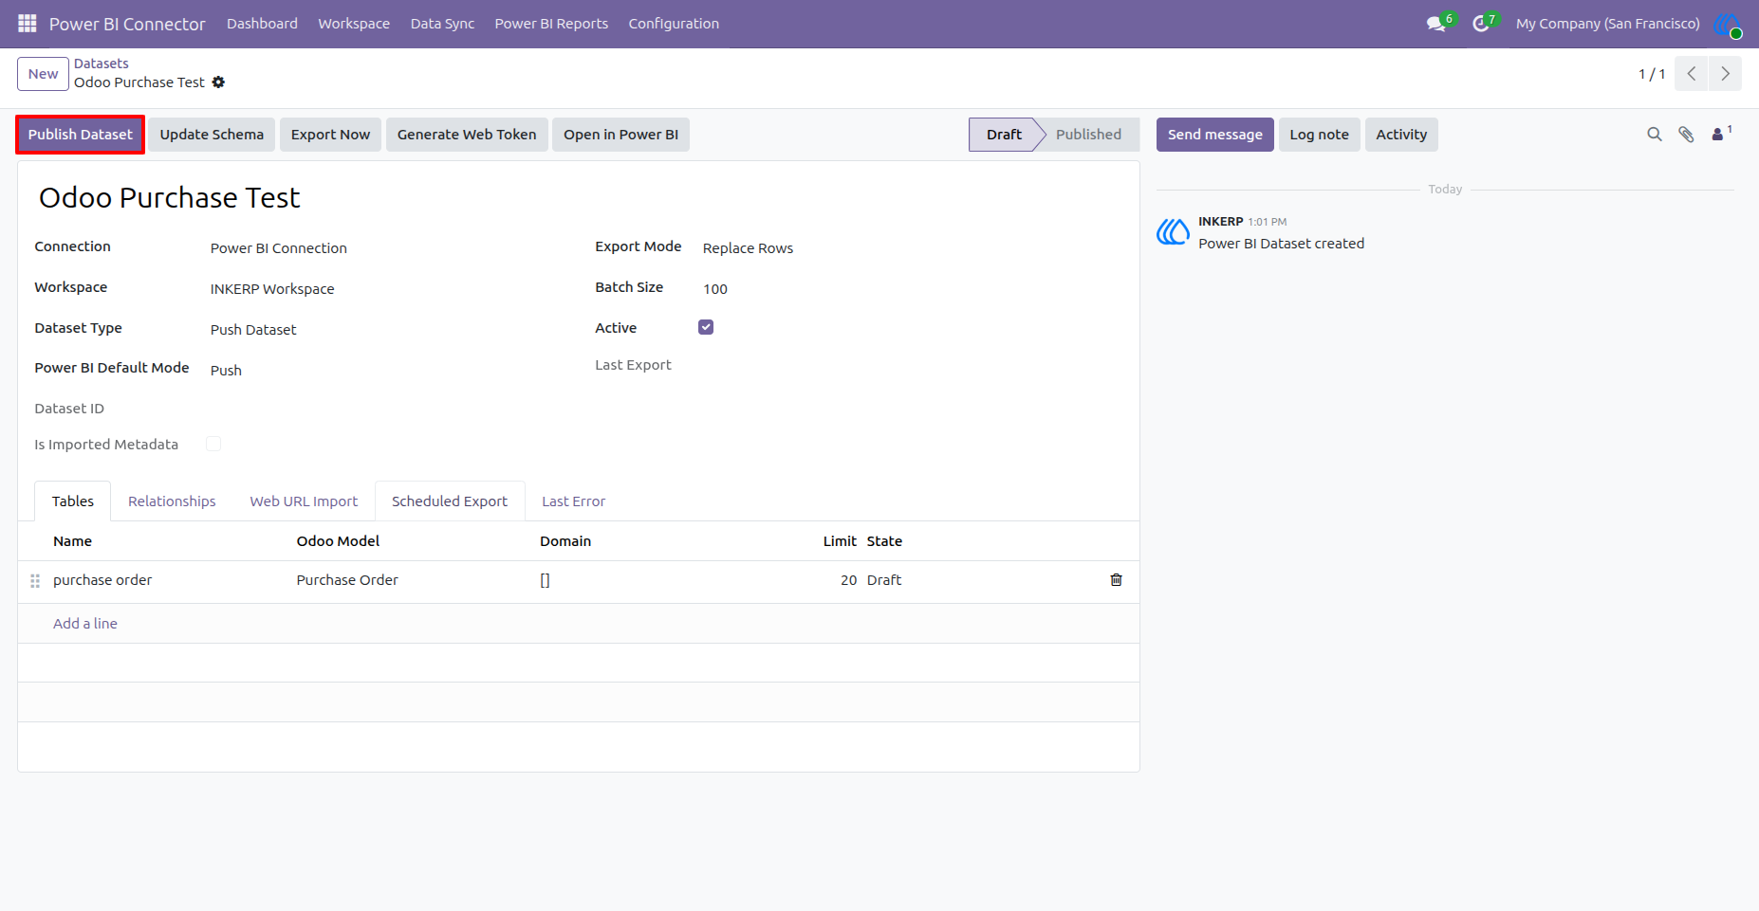Click the Activity button
This screenshot has height=911, width=1759.
click(x=1401, y=135)
